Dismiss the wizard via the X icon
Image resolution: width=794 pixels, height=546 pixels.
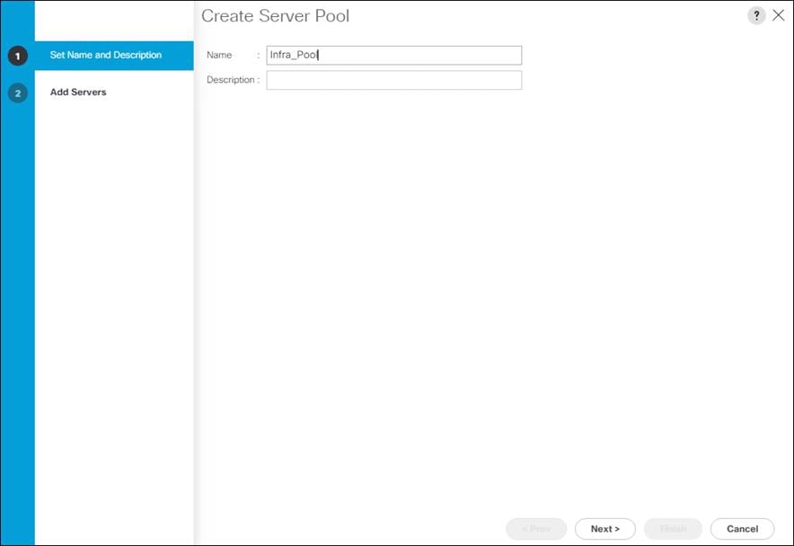(x=780, y=15)
